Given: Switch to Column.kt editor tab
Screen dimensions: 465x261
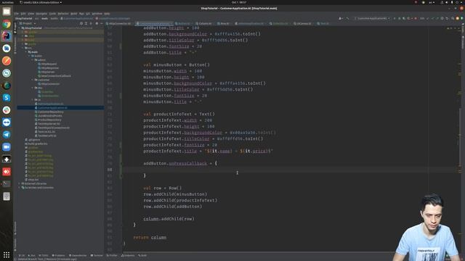Looking at the screenshot, I should point(204,23).
